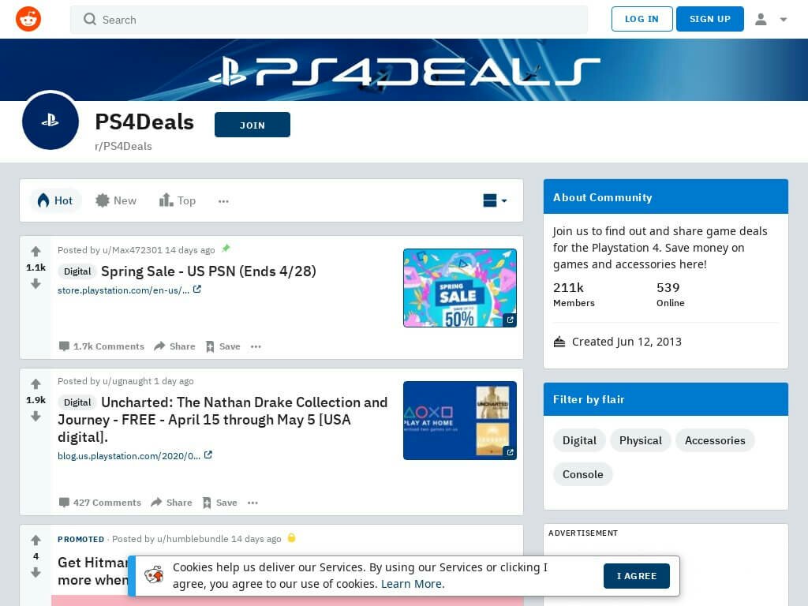808x606 pixels.
Task: Click the Digital flair tag on Spring Sale
Action: pyautogui.click(x=77, y=271)
